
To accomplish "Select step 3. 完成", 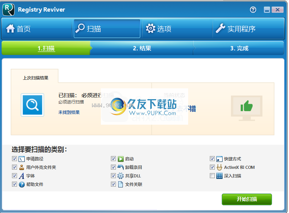I will [239, 48].
